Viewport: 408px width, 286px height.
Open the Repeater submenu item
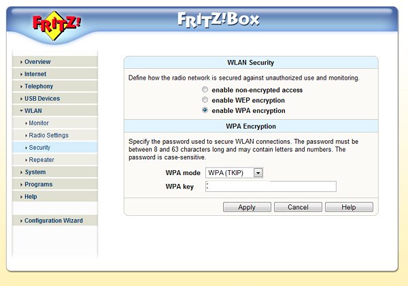point(41,160)
